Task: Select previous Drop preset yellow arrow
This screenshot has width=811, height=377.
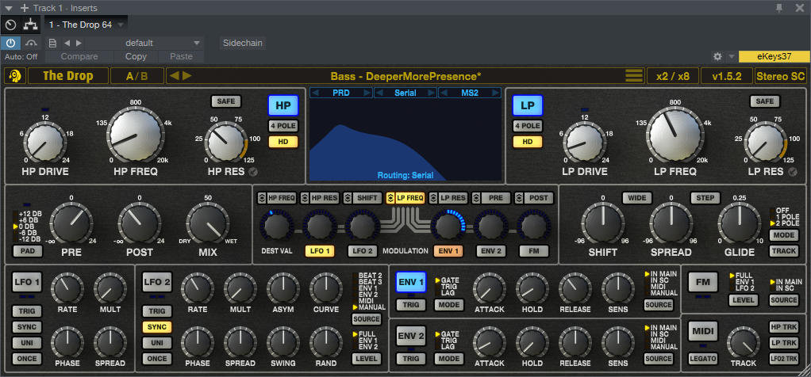Action: point(175,76)
